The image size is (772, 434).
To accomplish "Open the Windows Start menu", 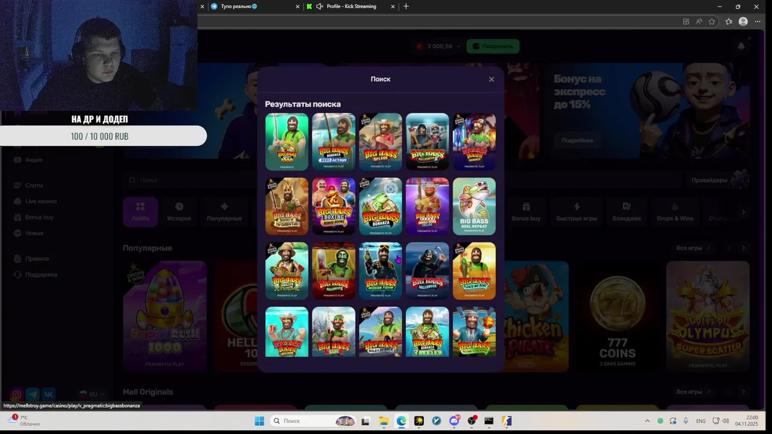I will pos(259,421).
